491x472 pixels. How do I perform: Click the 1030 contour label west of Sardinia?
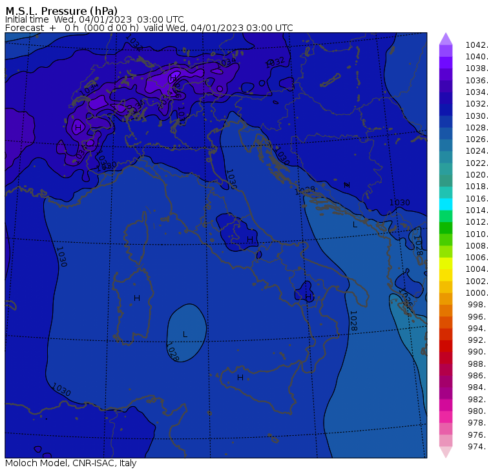61,256
